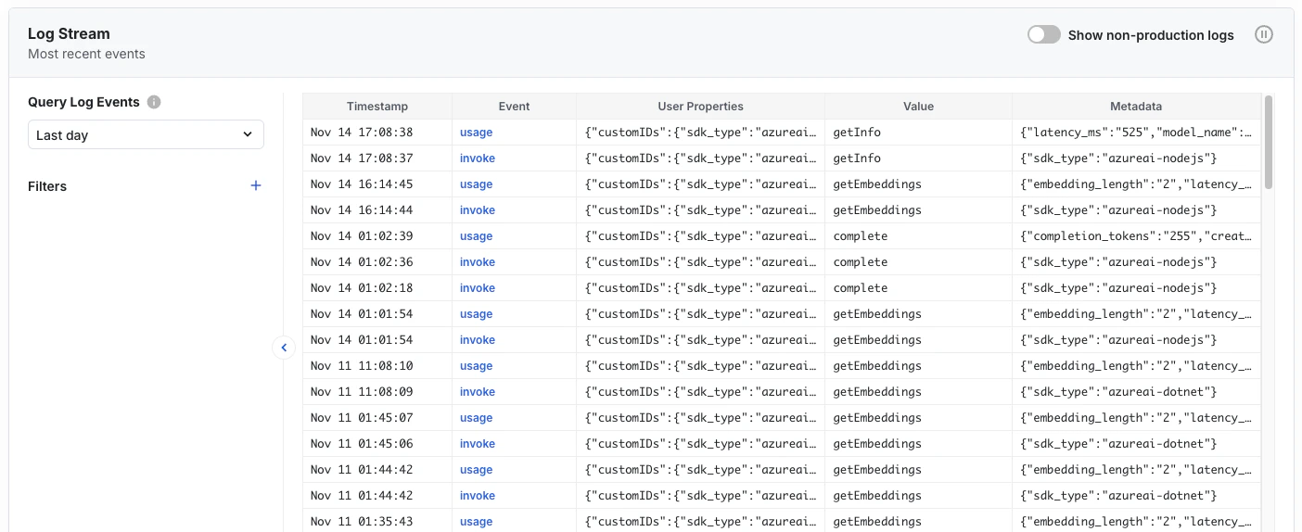Image resolution: width=1302 pixels, height=532 pixels.
Task: Click User Properties cell in 17:08:38 row
Action: coord(700,133)
